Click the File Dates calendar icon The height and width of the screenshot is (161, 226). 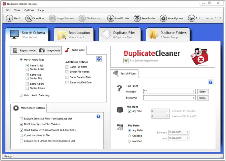[x=120, y=127]
